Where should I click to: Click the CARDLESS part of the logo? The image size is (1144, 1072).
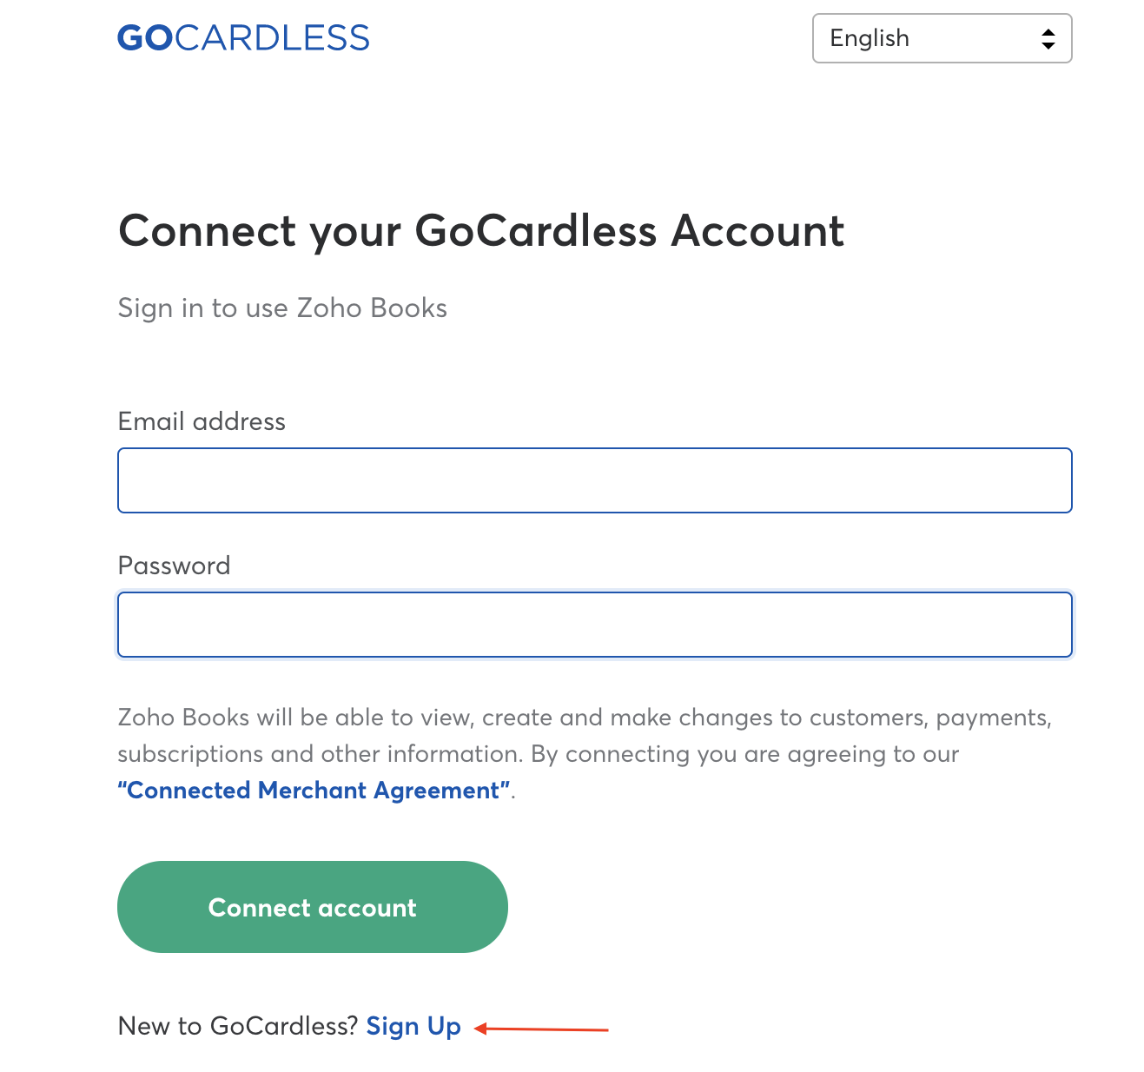pos(272,38)
